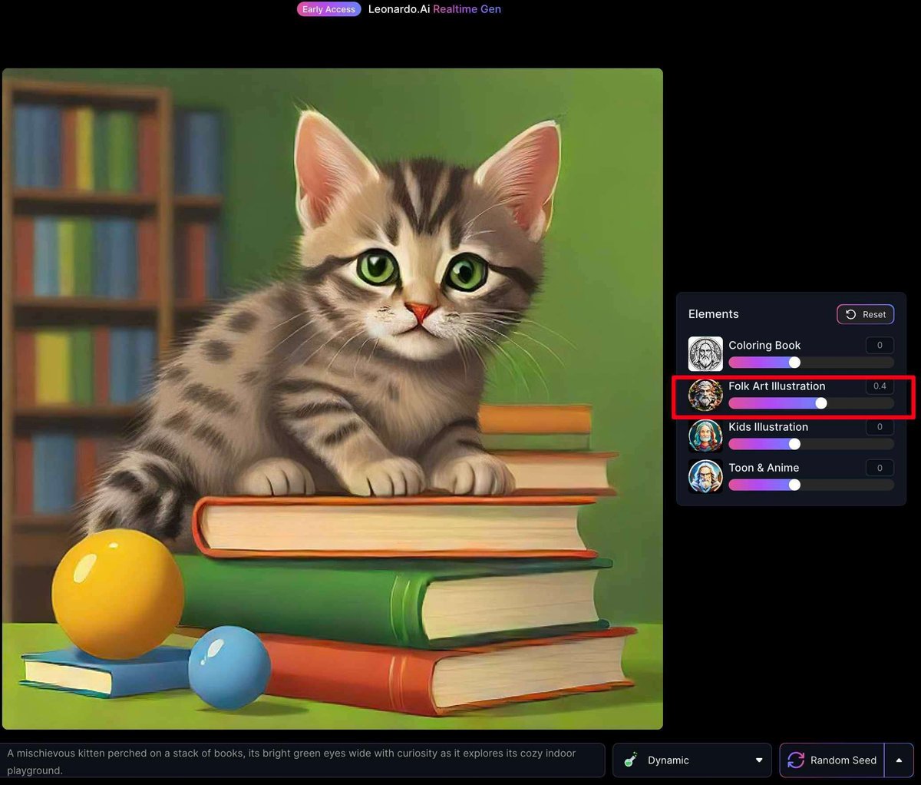Click the Folk Art Illustration slider handle

(x=821, y=403)
